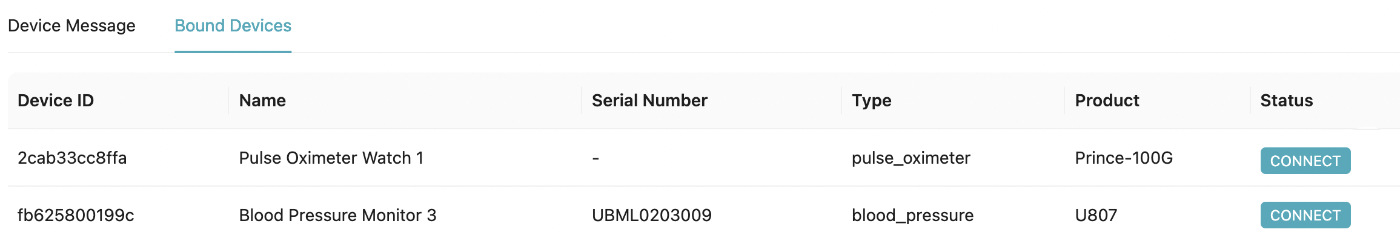The height and width of the screenshot is (238, 1400).
Task: Select device ID 2cab33cc8ffa cell
Action: click(x=72, y=158)
